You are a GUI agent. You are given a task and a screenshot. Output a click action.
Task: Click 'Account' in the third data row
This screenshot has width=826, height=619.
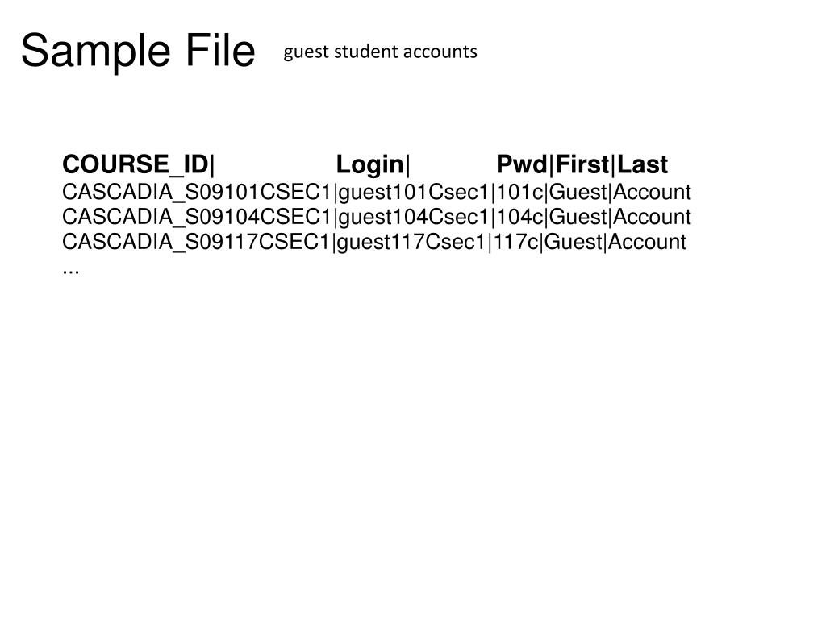[x=647, y=242]
